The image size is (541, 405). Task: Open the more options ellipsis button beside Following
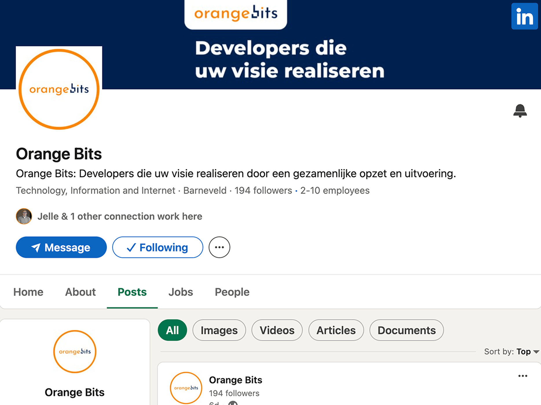click(x=220, y=247)
